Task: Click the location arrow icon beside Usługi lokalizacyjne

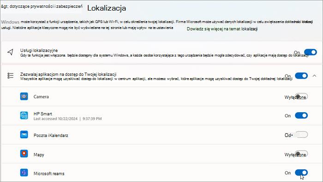Action: click(x=10, y=52)
